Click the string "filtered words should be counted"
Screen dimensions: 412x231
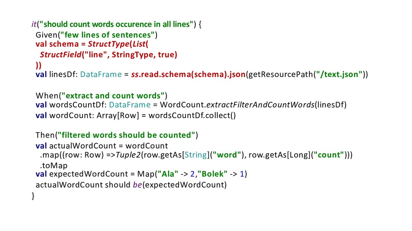point(126,135)
